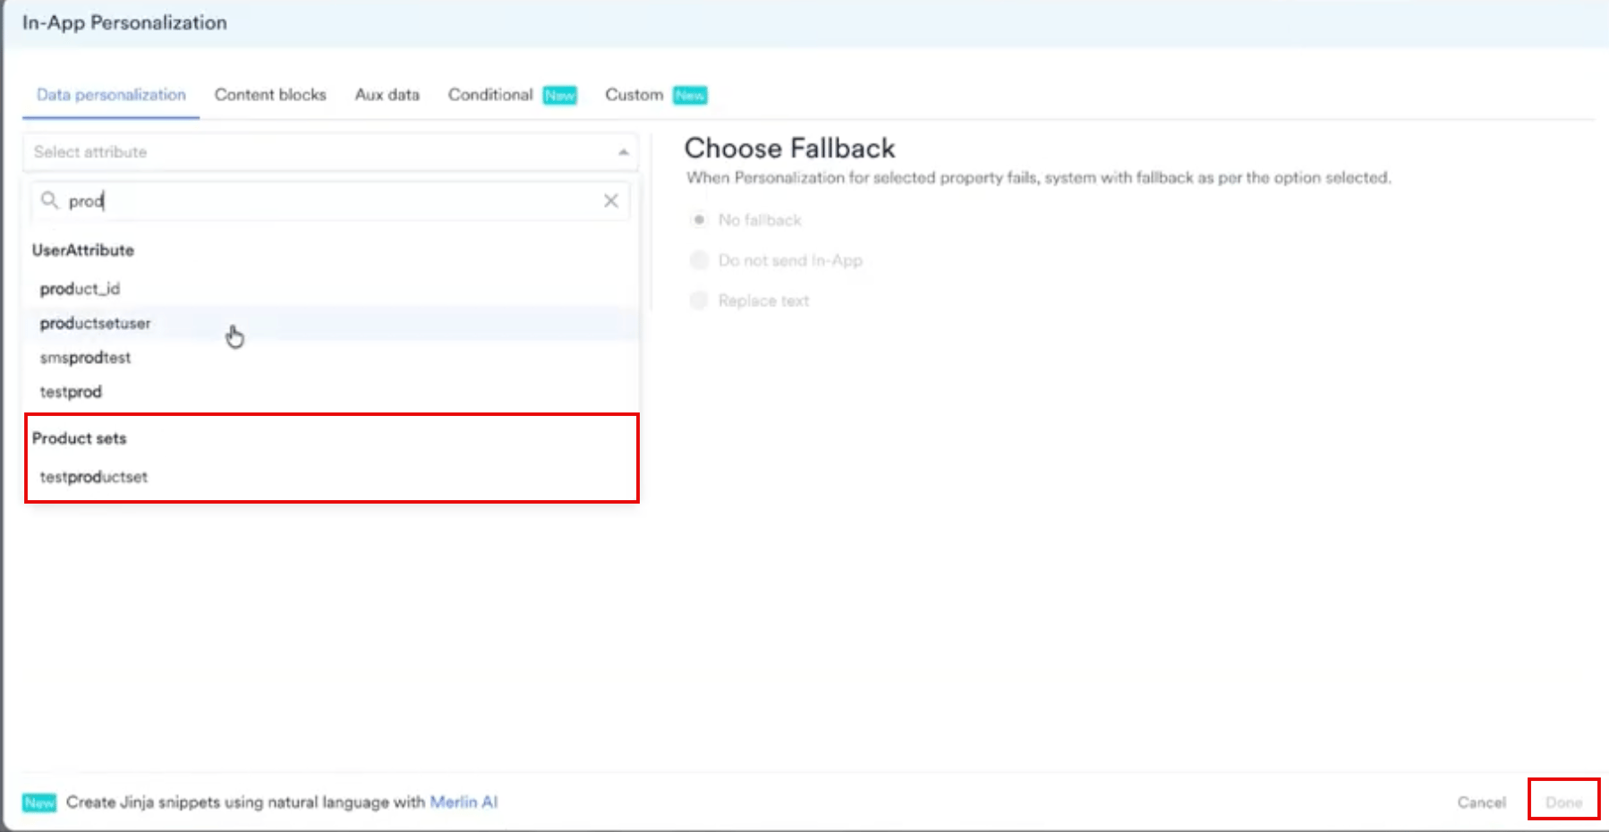
Task: Choose testprod from the attribute list
Action: pos(331,392)
